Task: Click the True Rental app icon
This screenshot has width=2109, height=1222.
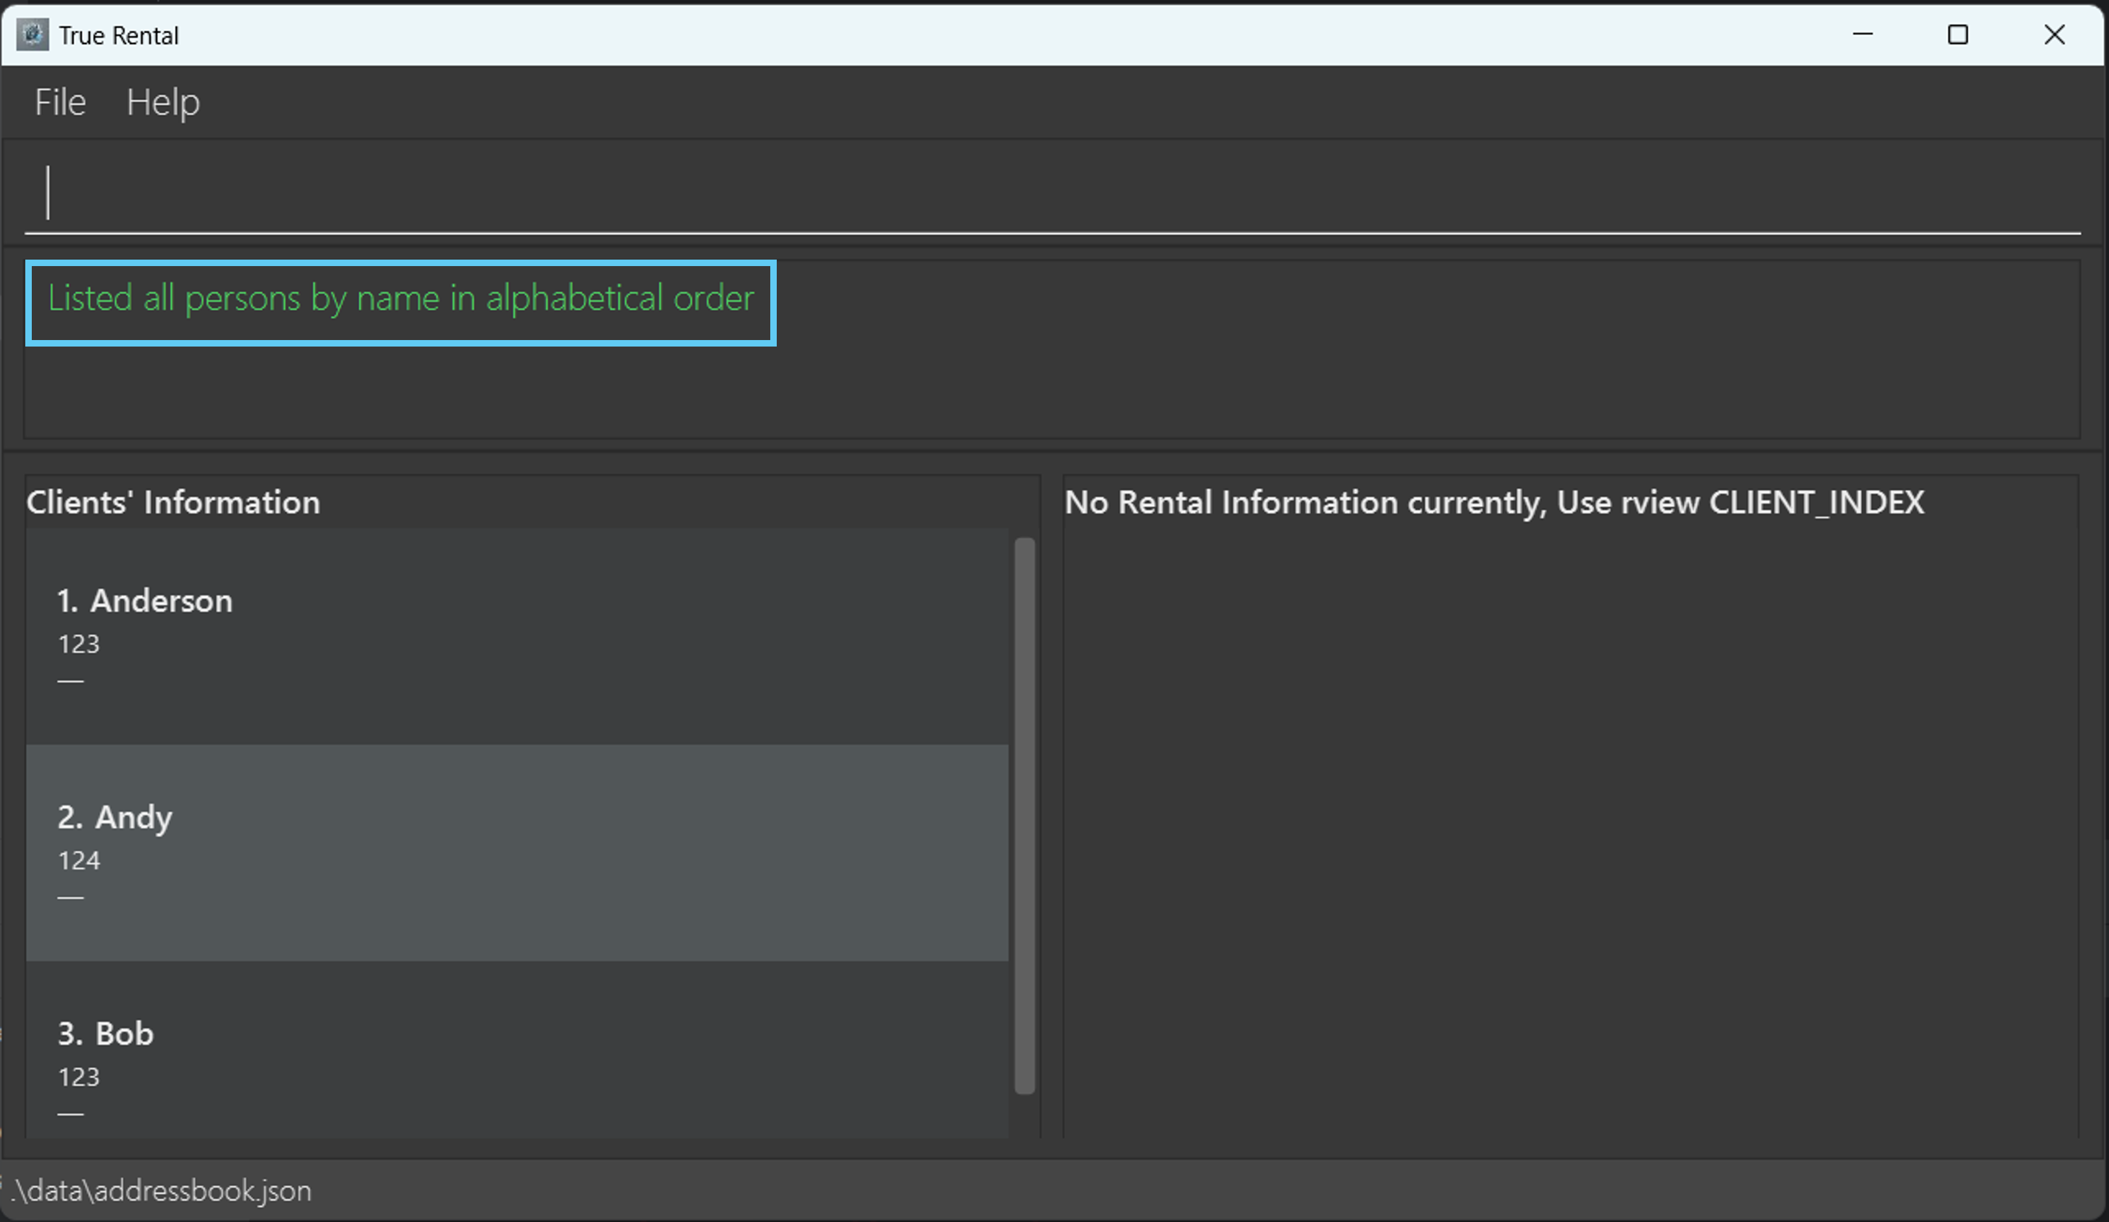Action: point(32,35)
